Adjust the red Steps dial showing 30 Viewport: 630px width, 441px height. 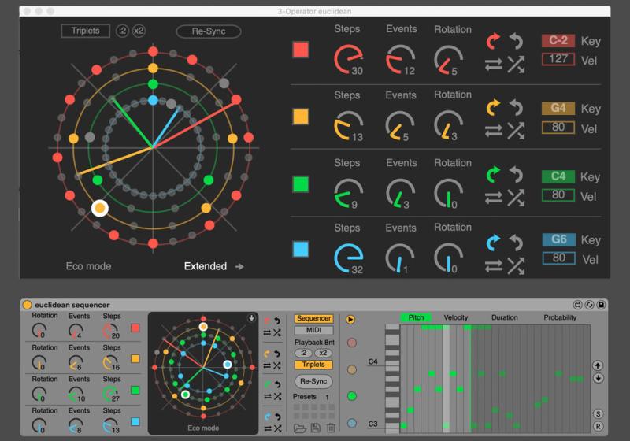coord(348,59)
